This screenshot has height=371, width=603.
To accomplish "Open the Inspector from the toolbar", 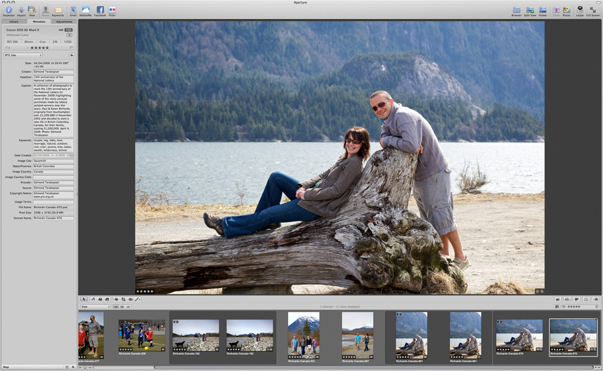I will (x=8, y=10).
